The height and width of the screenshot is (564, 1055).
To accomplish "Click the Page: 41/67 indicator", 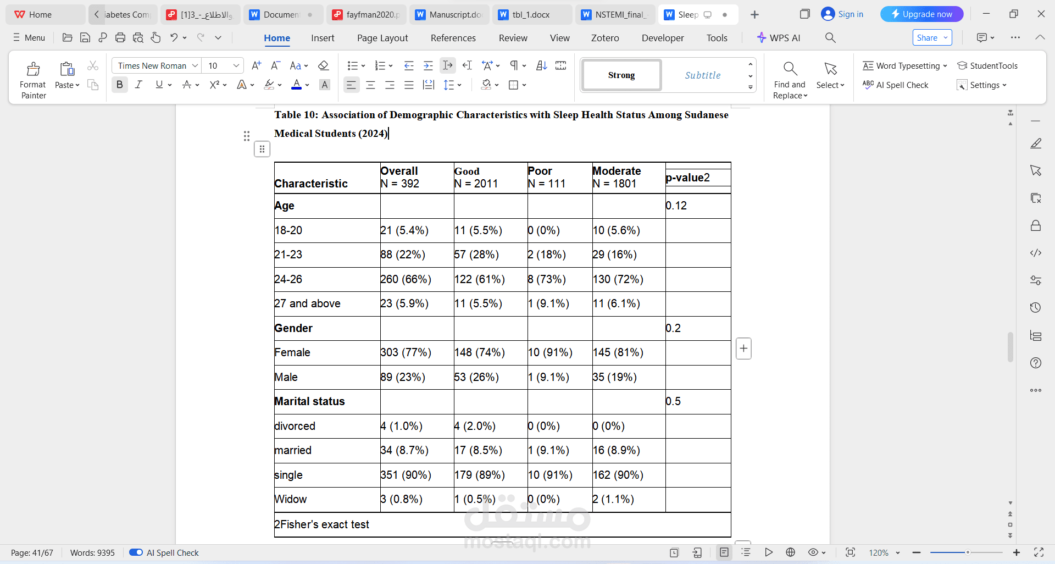I will coord(32,552).
